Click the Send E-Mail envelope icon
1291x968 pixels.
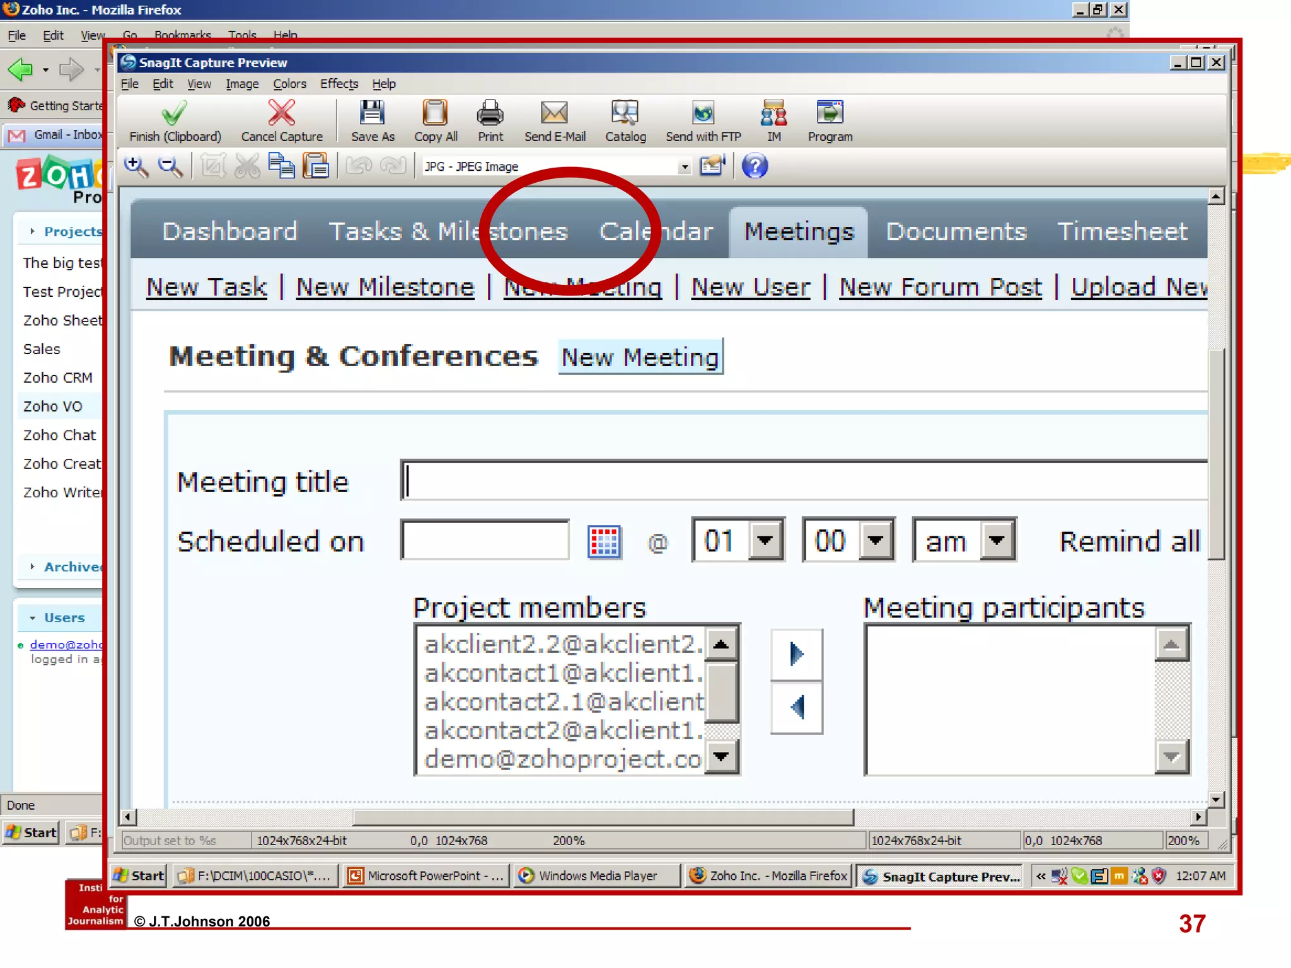pyautogui.click(x=554, y=113)
